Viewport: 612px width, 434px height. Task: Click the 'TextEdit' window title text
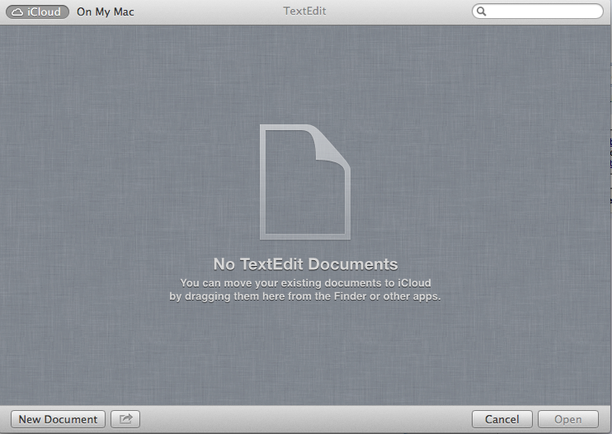(x=305, y=11)
